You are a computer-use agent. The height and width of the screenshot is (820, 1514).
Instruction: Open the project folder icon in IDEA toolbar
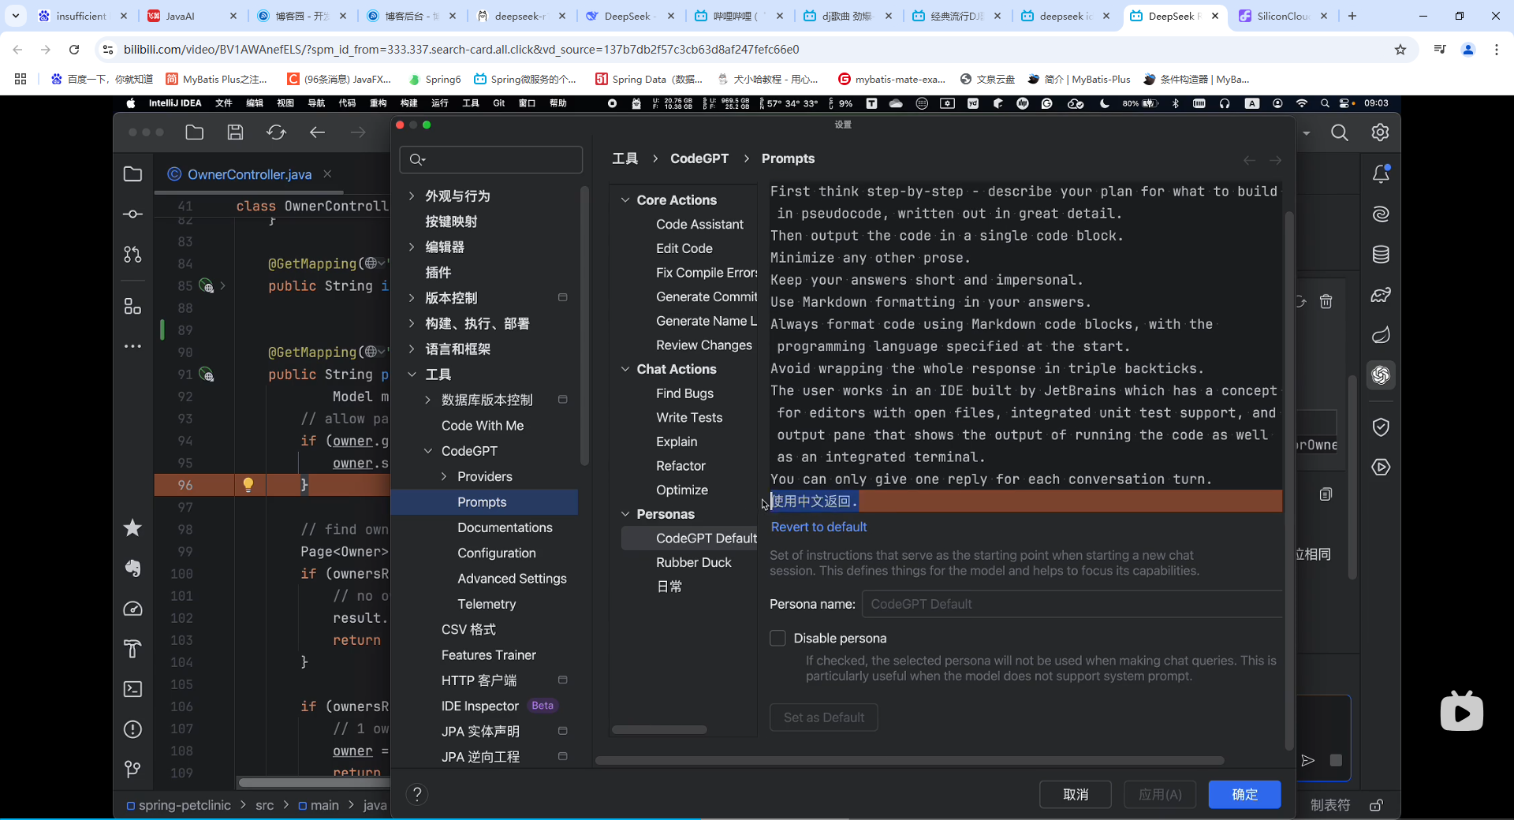click(x=195, y=132)
